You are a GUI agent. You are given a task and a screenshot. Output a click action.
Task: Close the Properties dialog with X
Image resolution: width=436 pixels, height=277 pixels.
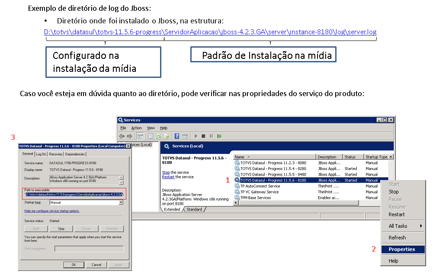click(128, 146)
